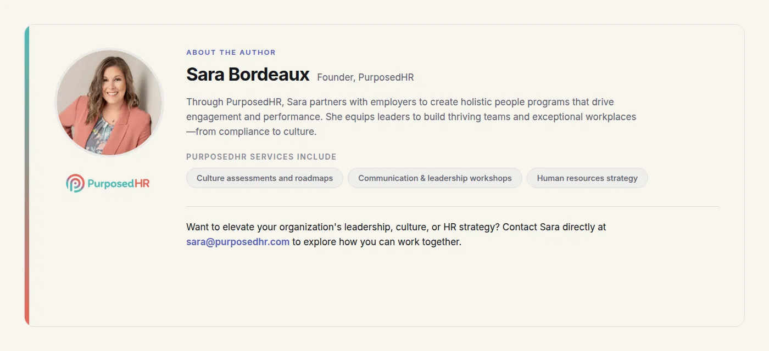
Task: Click the Founder, PurposedHR subtitle
Action: pyautogui.click(x=365, y=77)
